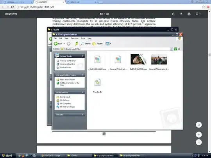Rotate the PDF clockwise

tap(173, 14)
